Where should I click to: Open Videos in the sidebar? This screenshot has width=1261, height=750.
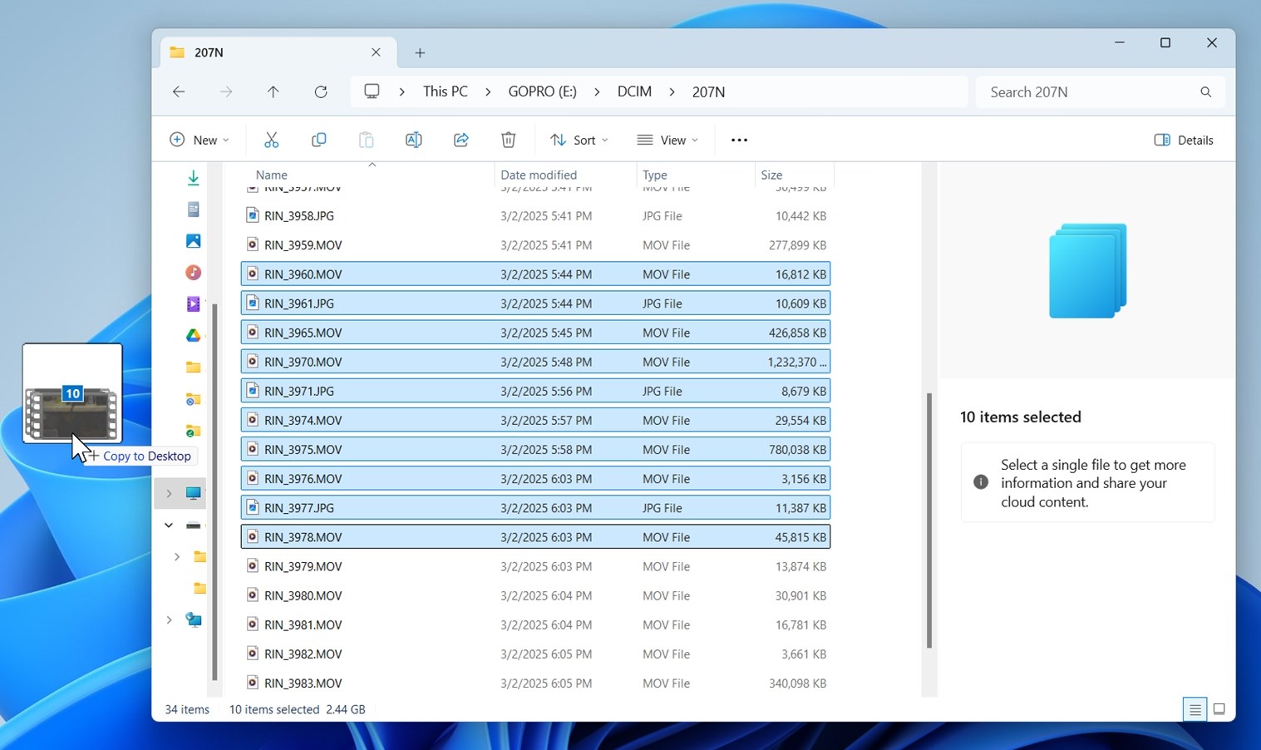click(x=193, y=303)
